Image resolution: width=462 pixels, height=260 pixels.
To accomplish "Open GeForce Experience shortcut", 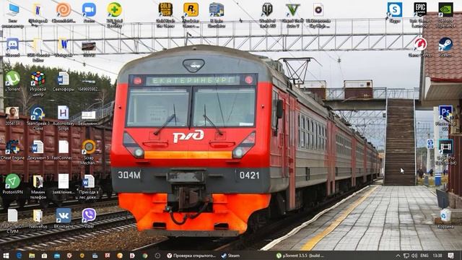I will (445, 10).
